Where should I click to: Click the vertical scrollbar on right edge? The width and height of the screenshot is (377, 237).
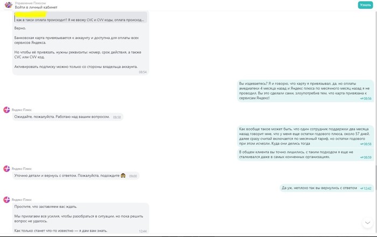(376, 178)
